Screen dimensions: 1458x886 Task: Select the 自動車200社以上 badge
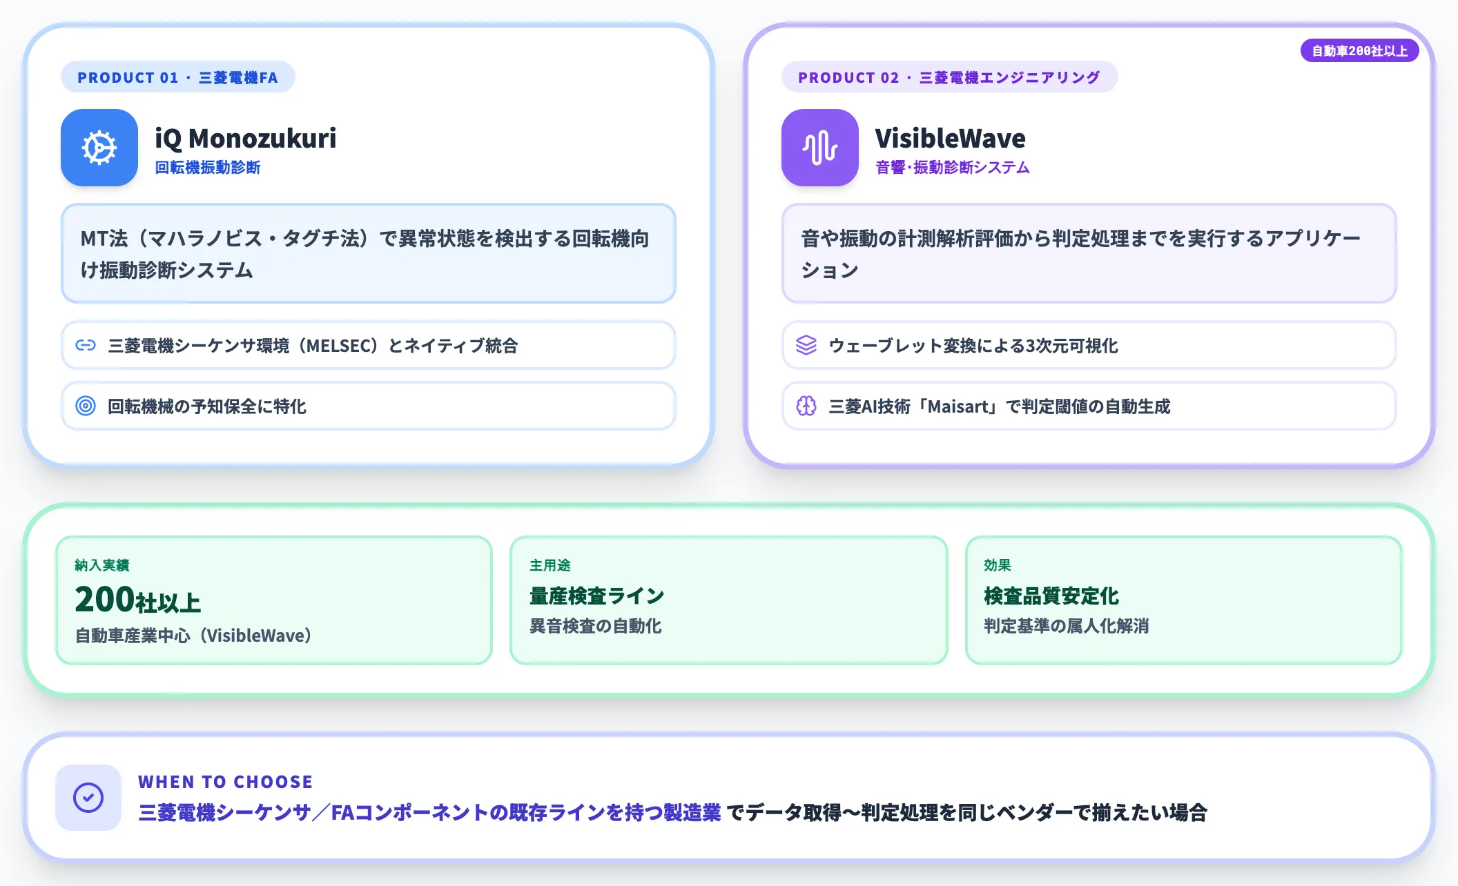pos(1359,51)
